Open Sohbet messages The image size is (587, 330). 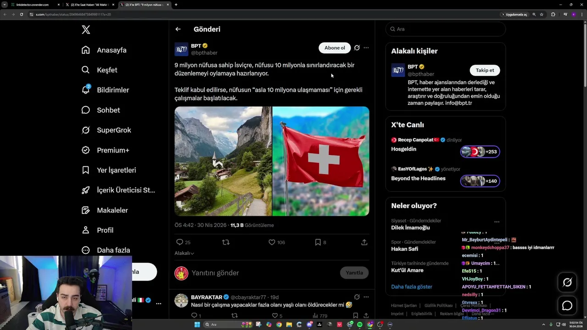tap(101, 110)
